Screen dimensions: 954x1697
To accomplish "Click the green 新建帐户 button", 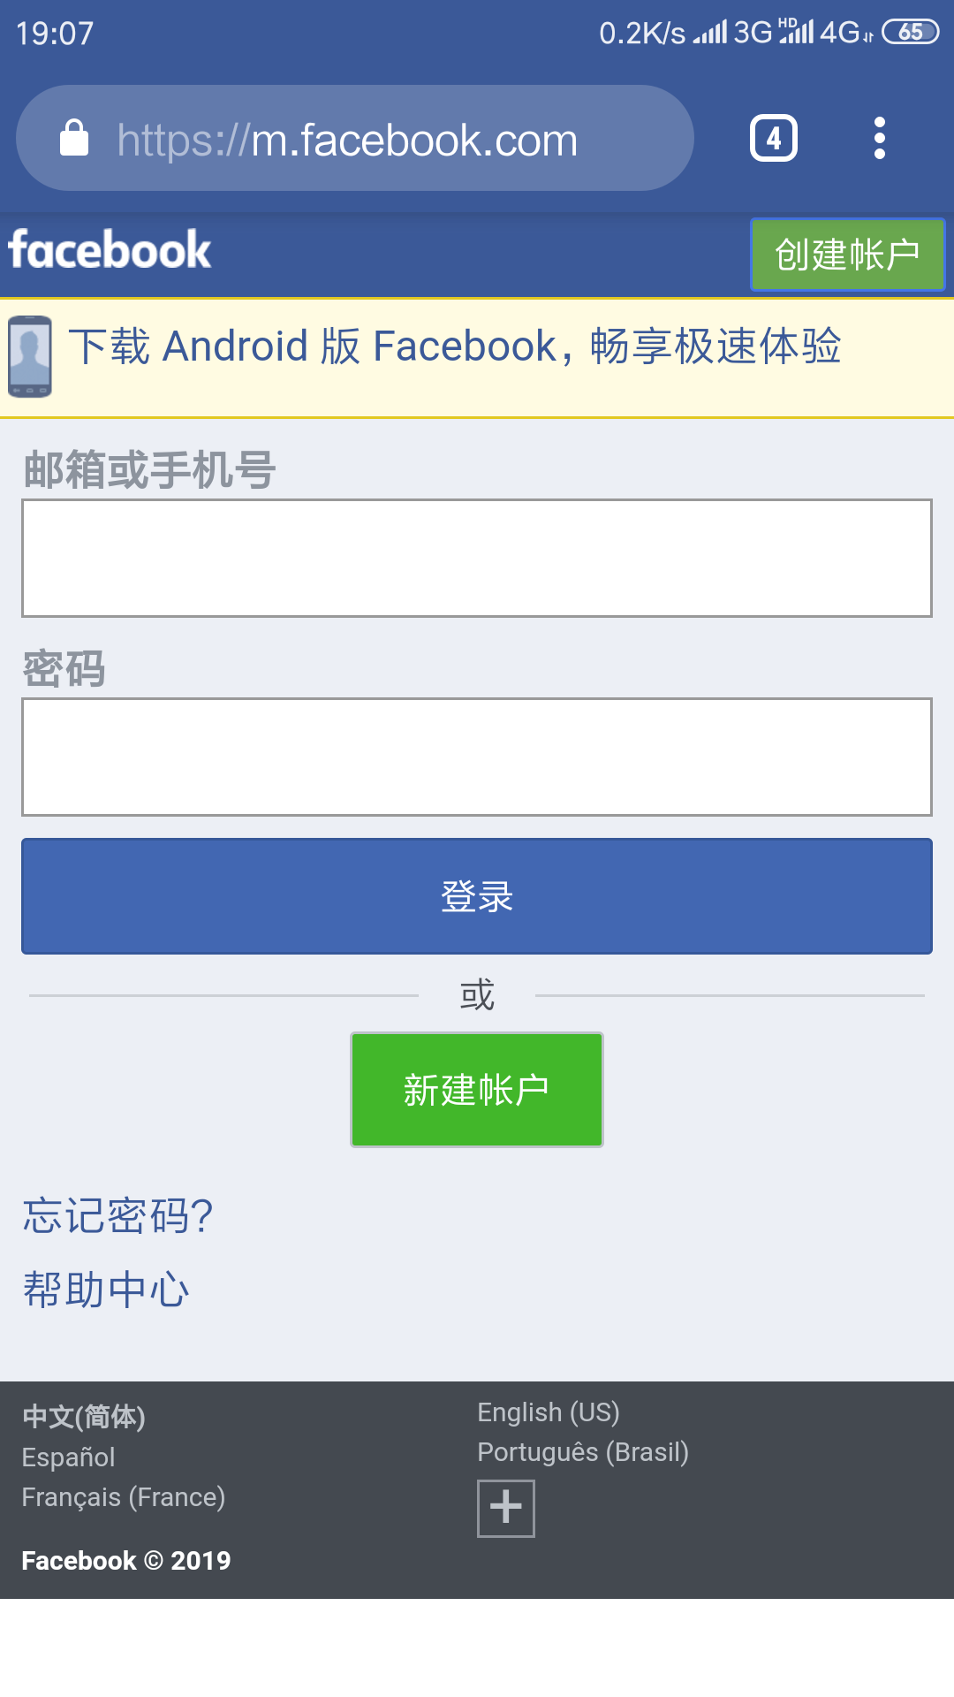I will [x=477, y=1090].
